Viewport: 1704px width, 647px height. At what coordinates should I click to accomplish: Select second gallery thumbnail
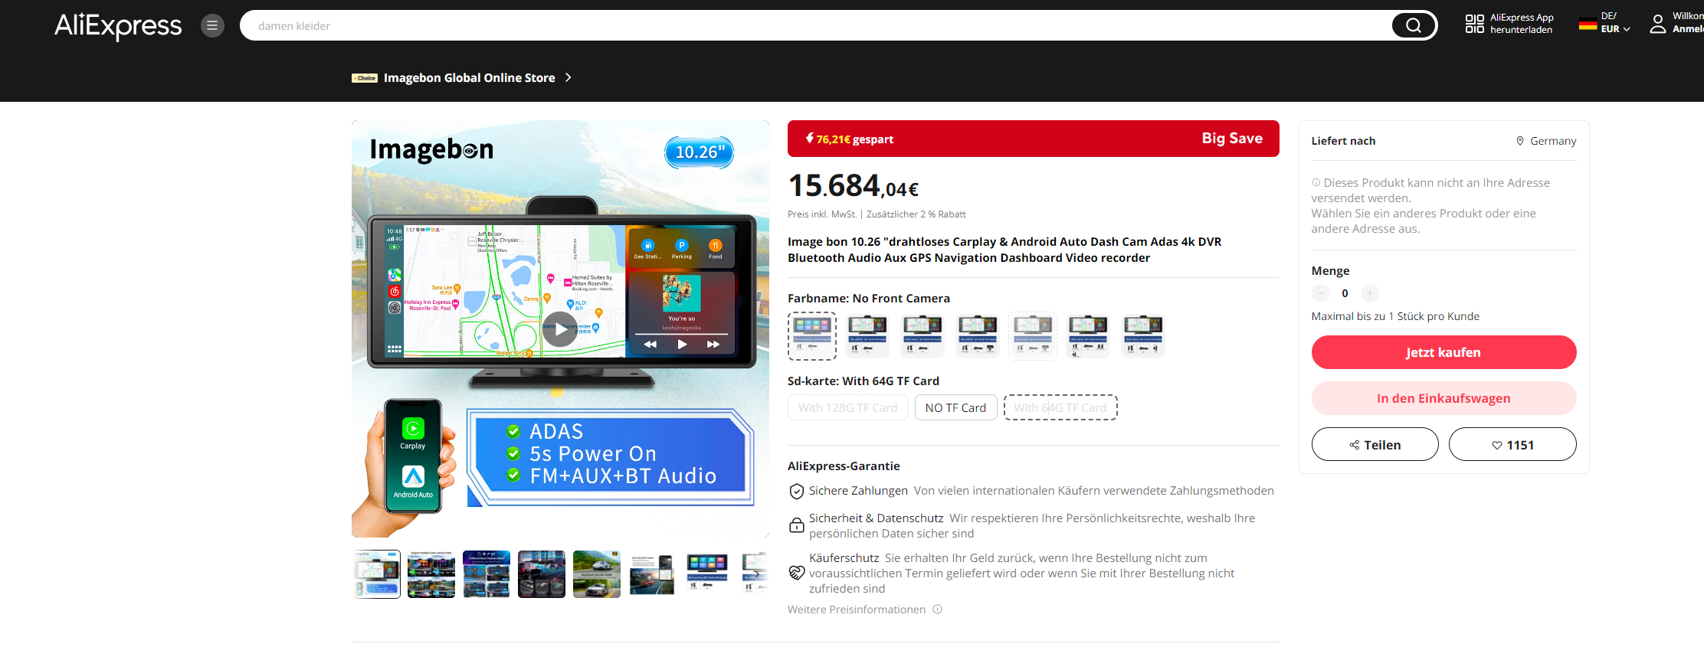click(431, 573)
